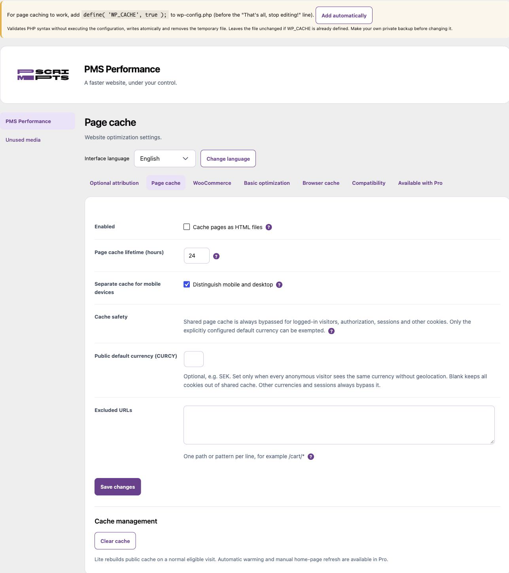Click help icon beside page cache lifetime field
This screenshot has width=509, height=573.
pyautogui.click(x=216, y=256)
